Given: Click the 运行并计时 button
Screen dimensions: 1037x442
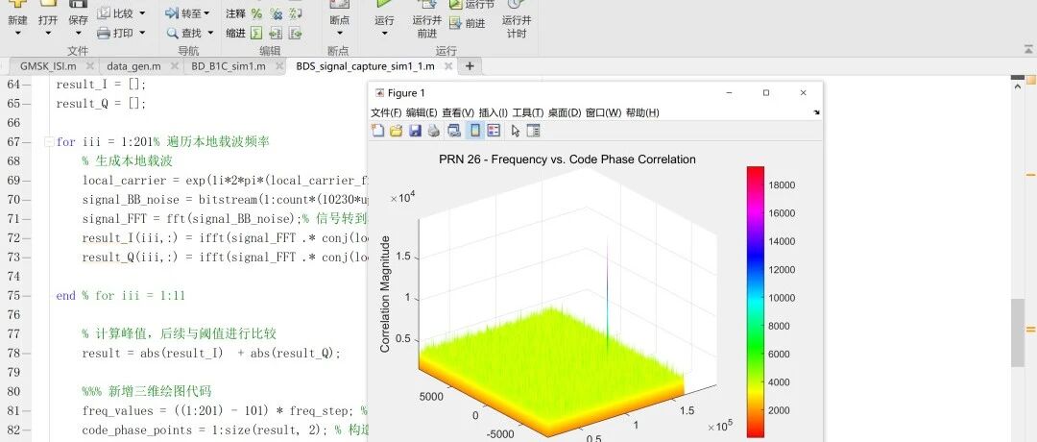Looking at the screenshot, I should point(517,19).
